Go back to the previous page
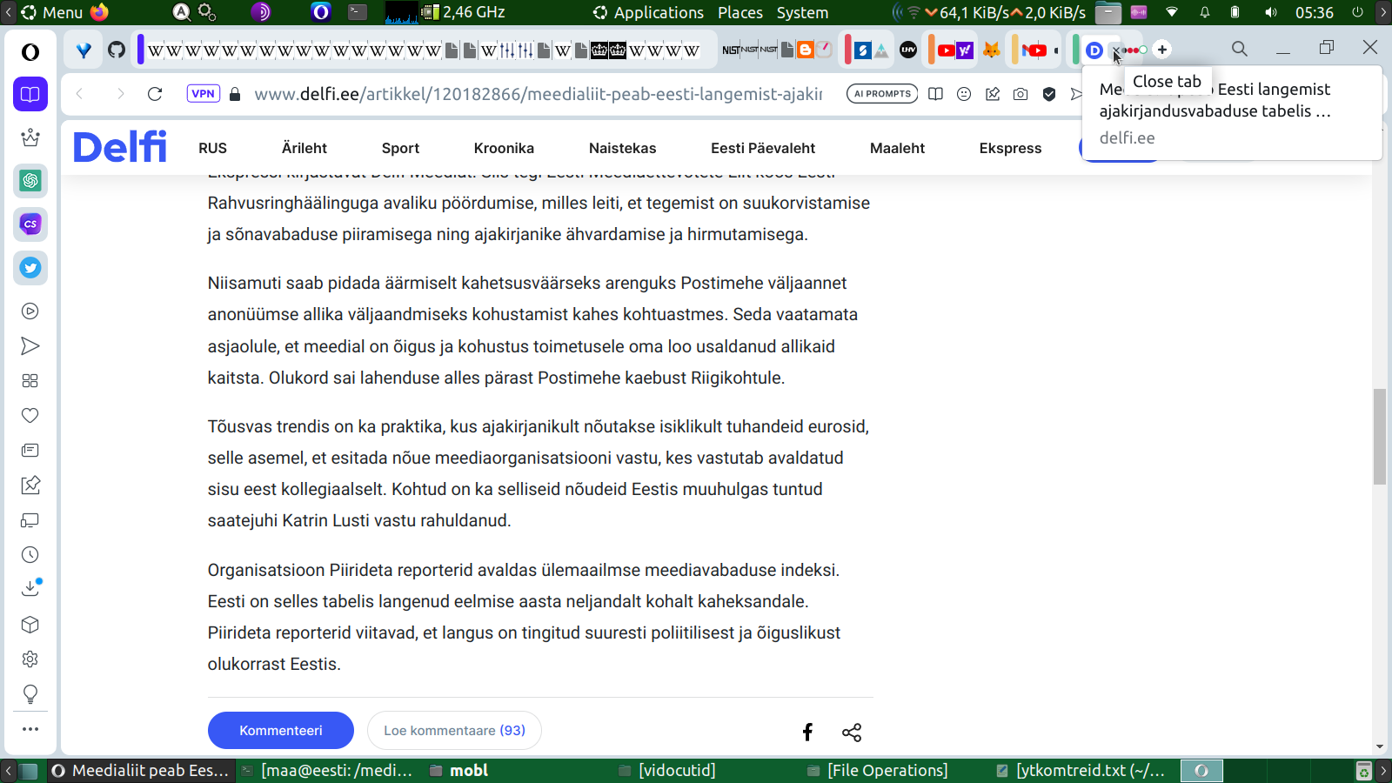 tap(80, 94)
